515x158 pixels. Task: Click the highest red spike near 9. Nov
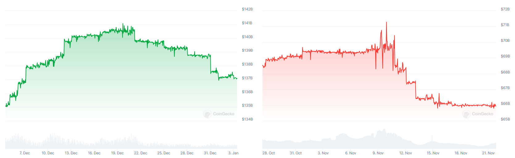point(386,22)
